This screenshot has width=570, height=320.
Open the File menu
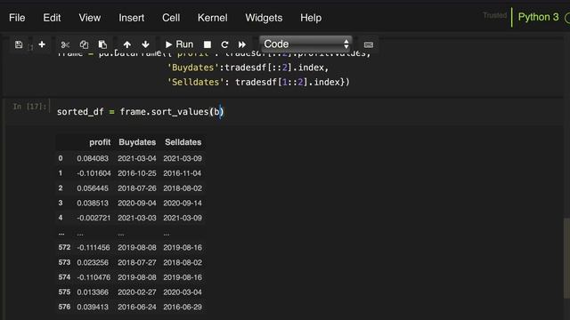(x=17, y=18)
